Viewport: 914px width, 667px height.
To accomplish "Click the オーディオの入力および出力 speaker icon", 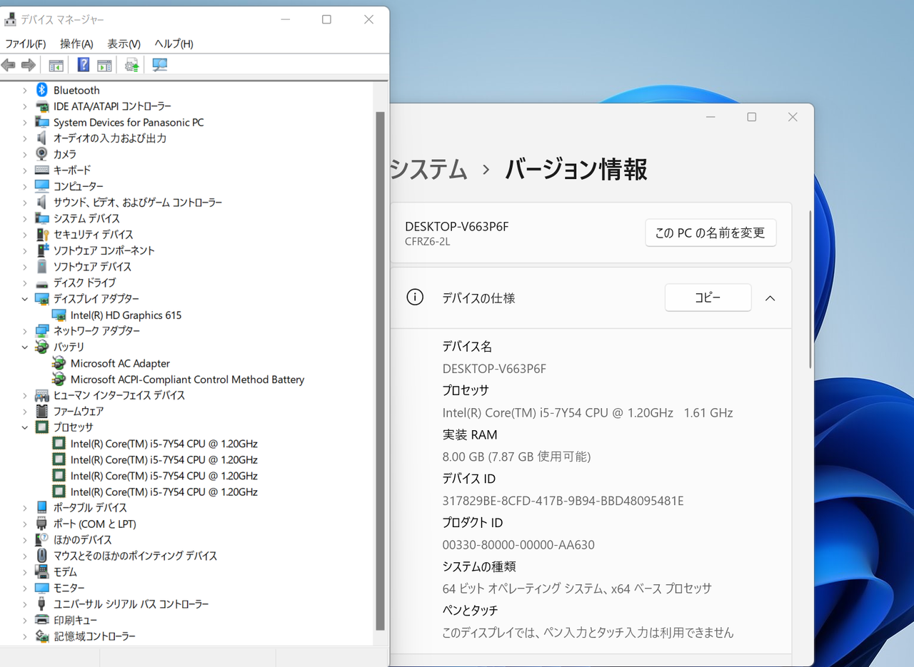I will [41, 138].
